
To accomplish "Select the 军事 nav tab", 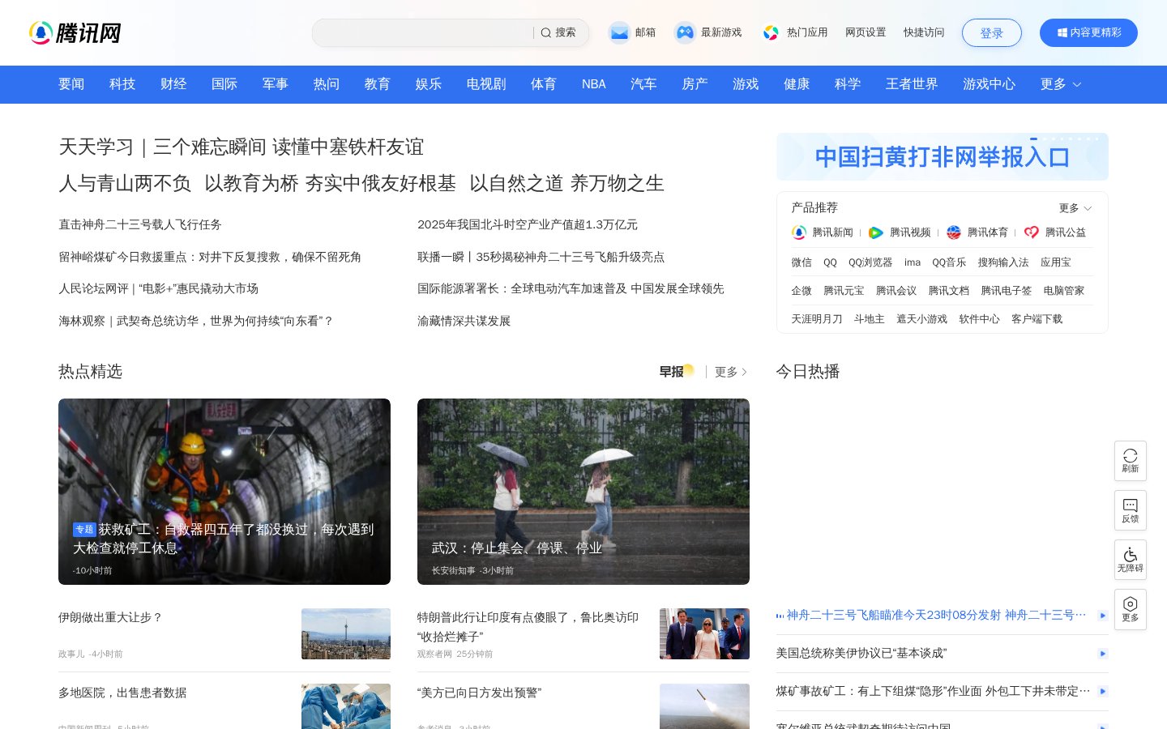I will point(276,84).
